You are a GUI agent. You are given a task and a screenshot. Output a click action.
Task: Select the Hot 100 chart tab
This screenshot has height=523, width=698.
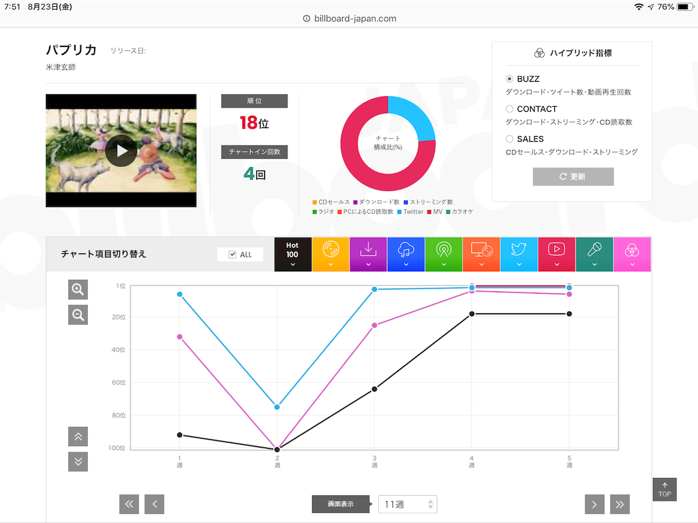pos(292,255)
